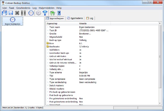
Task: Click the clock New task toolbar icon
Action: 31,13
